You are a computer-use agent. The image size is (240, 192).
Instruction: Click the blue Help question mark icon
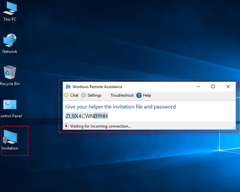(x=139, y=95)
